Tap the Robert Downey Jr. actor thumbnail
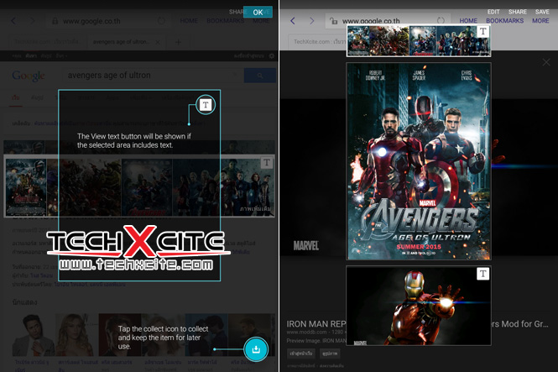 (34, 335)
